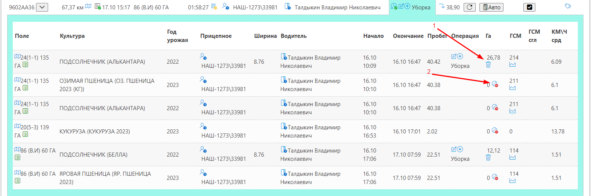Click the tag icon at top right
Screen dimensions: 591x196
tap(568, 6)
